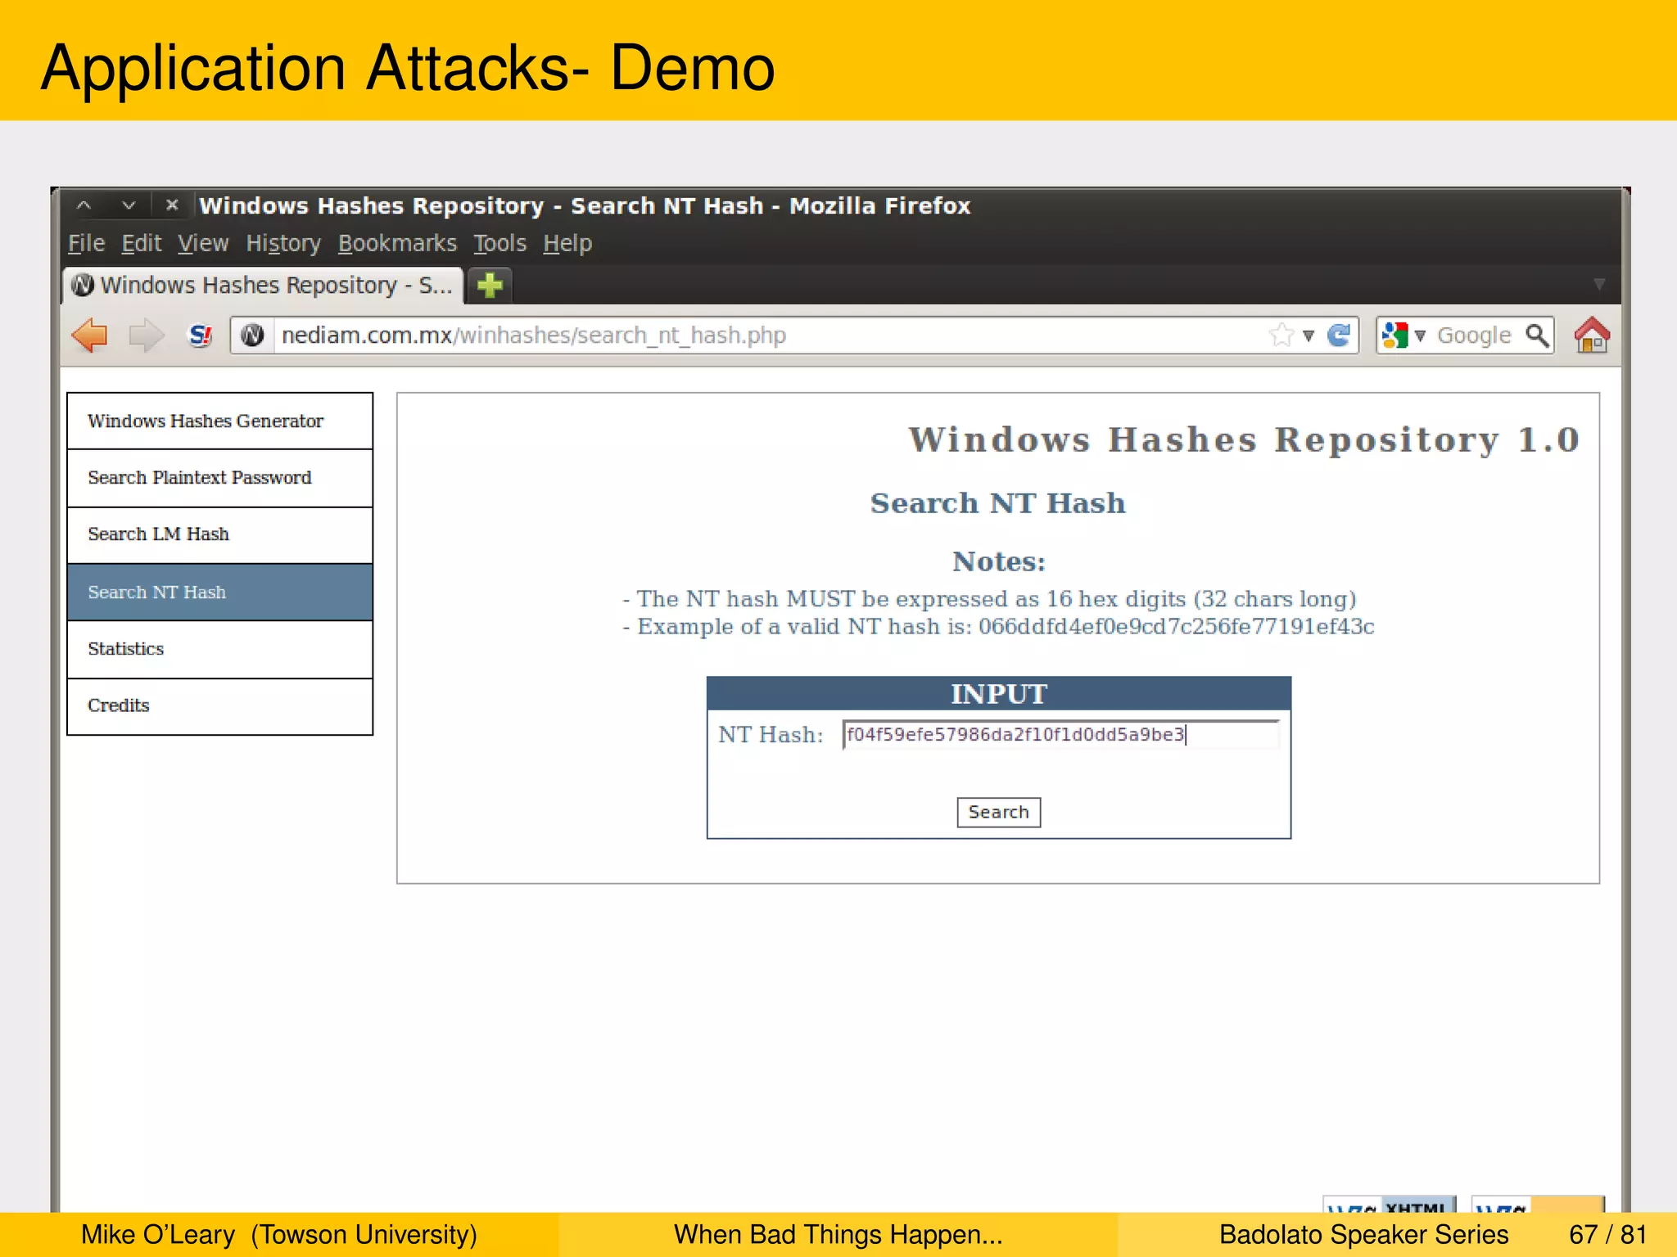The image size is (1677, 1257).
Task: Click the Firefox back arrow button
Action: click(90, 336)
